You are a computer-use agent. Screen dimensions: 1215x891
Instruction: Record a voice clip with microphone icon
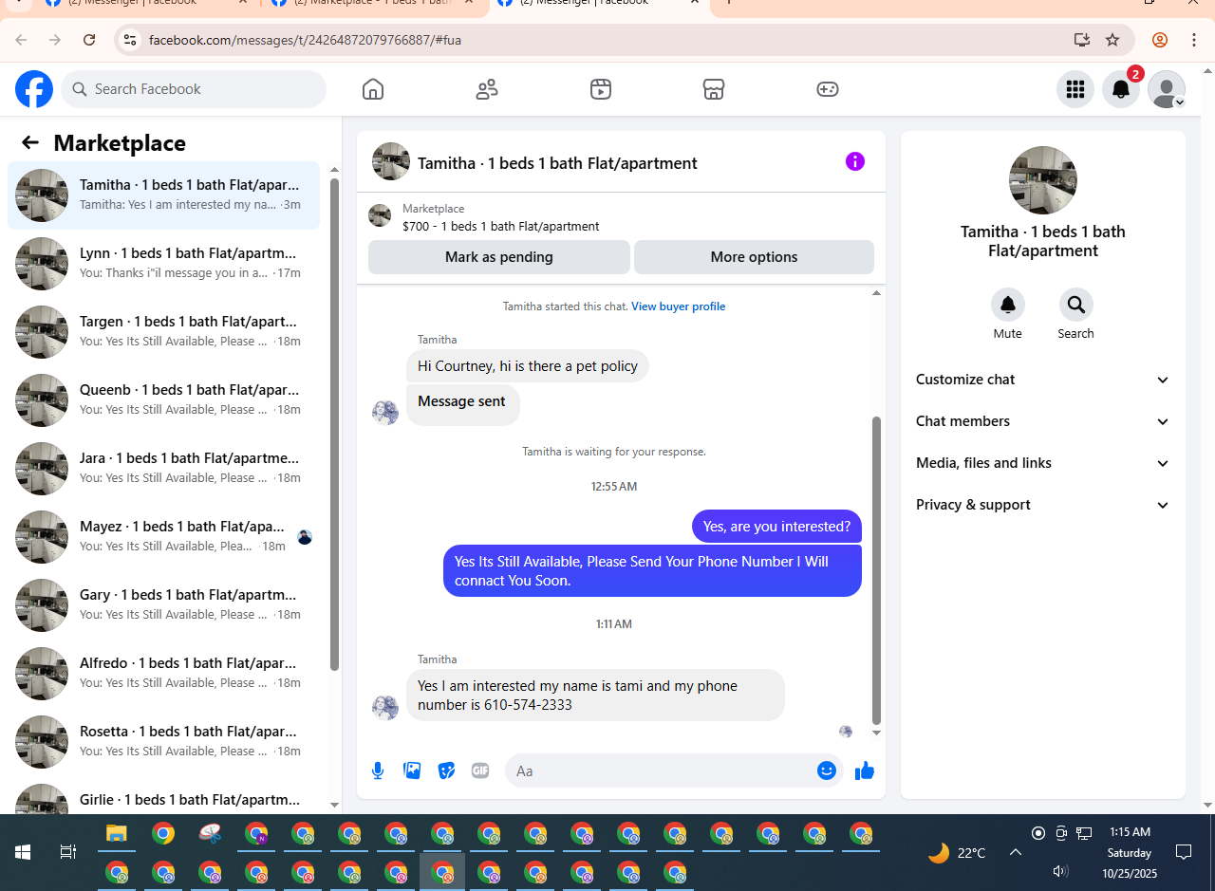tap(378, 770)
